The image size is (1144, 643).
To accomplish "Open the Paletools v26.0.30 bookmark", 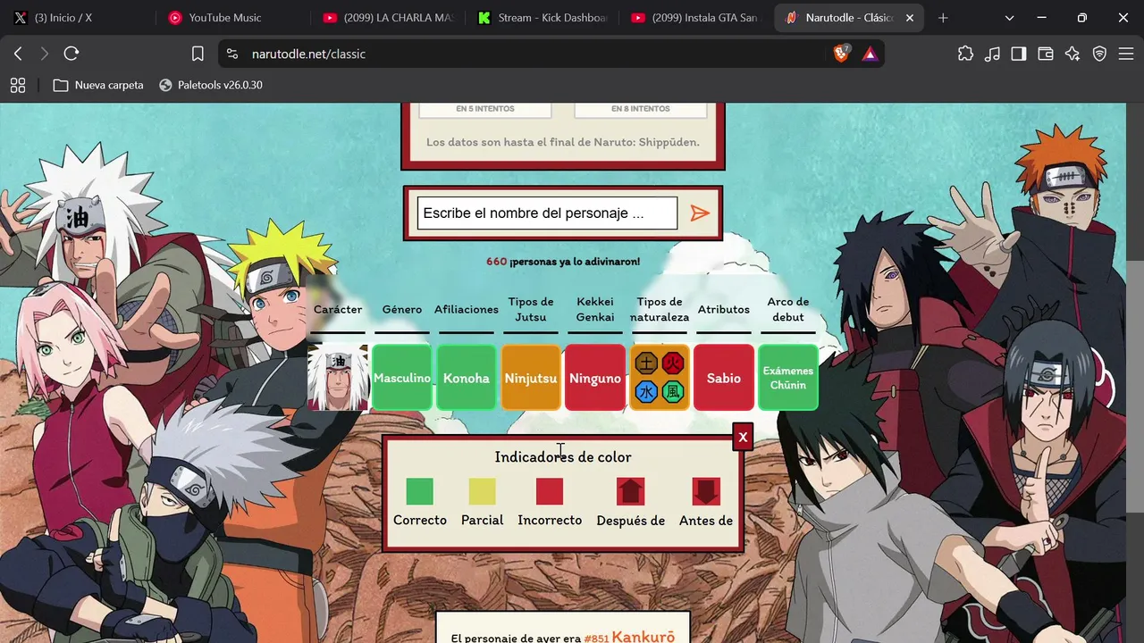I will 210,85.
